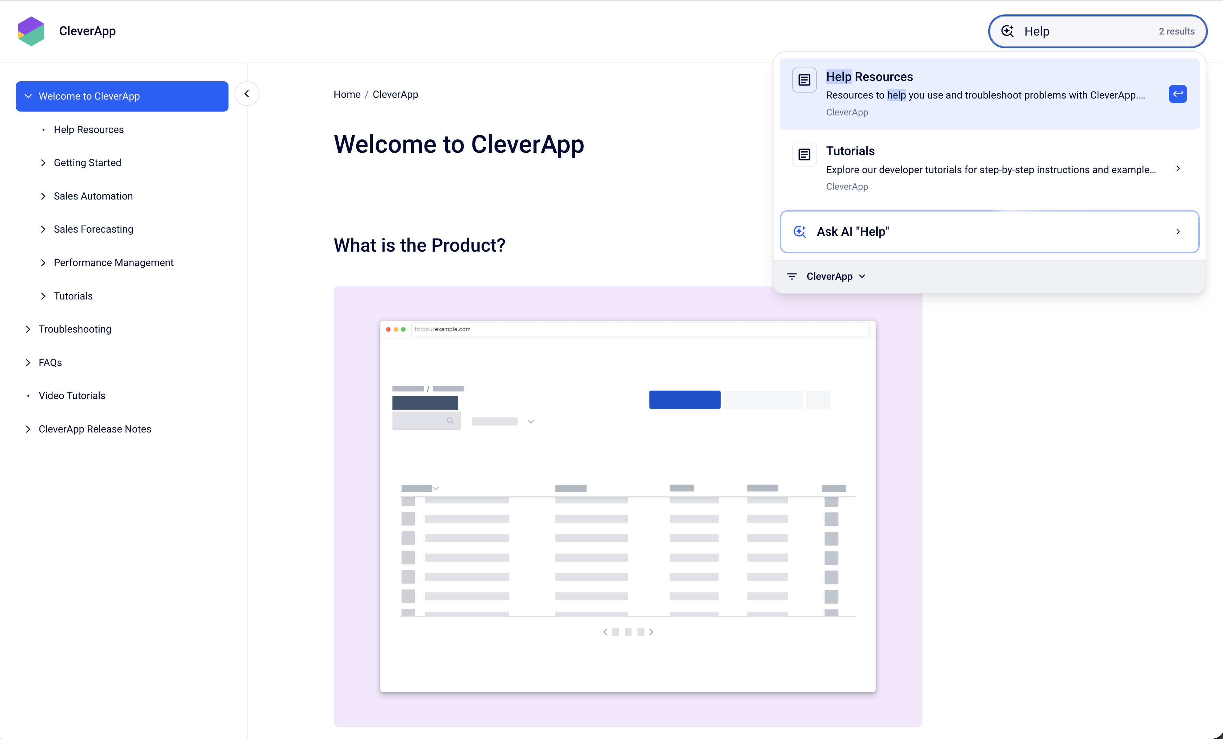The height and width of the screenshot is (739, 1223).
Task: Click the "2 results" count text
Action: click(1176, 31)
